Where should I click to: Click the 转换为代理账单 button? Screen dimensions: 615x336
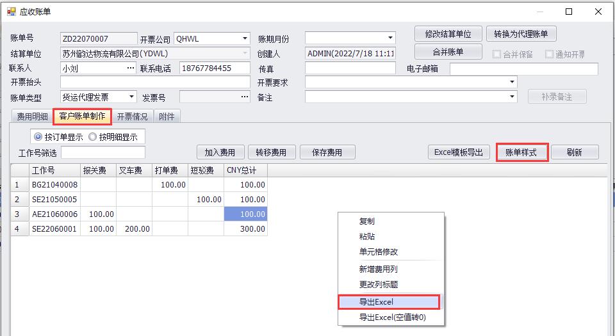click(x=521, y=34)
